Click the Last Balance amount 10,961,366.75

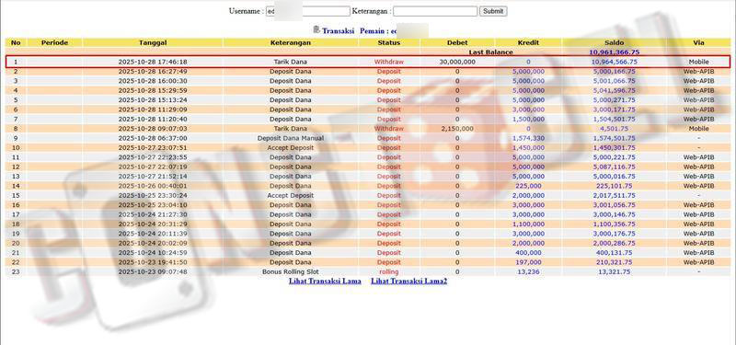coord(615,52)
